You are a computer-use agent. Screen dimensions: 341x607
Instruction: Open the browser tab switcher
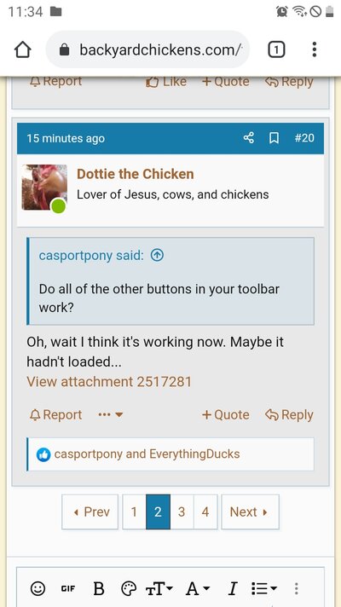tap(276, 49)
